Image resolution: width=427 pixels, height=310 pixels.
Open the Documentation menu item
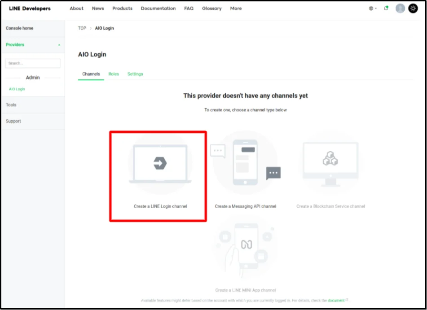tap(158, 8)
